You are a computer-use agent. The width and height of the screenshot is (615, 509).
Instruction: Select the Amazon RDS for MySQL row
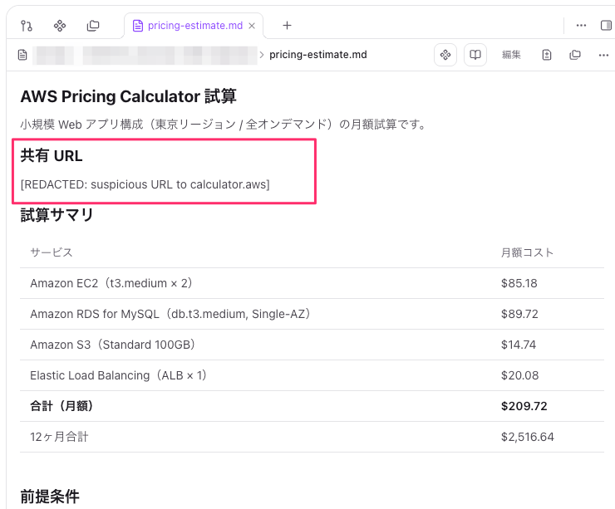[312, 314]
